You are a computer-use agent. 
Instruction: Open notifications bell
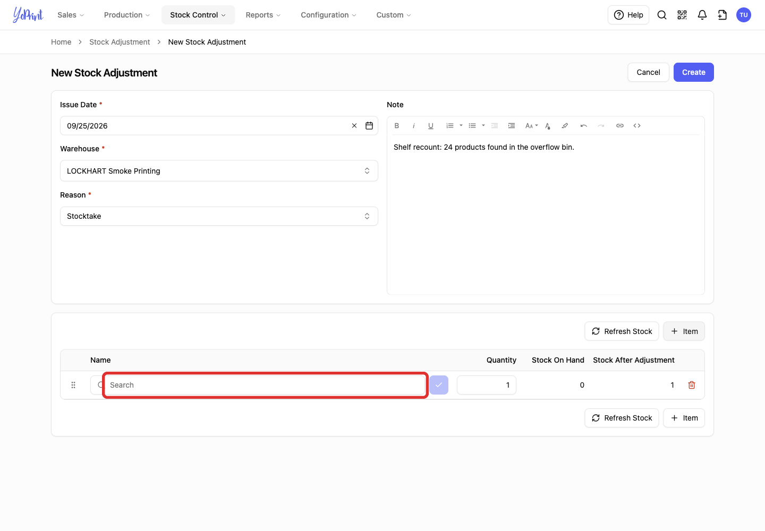pyautogui.click(x=702, y=15)
